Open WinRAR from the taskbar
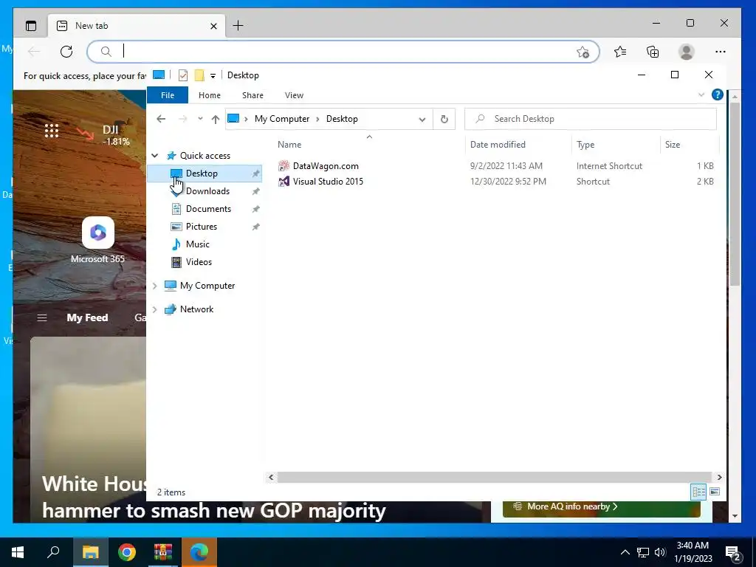The height and width of the screenshot is (567, 756). [x=163, y=551]
